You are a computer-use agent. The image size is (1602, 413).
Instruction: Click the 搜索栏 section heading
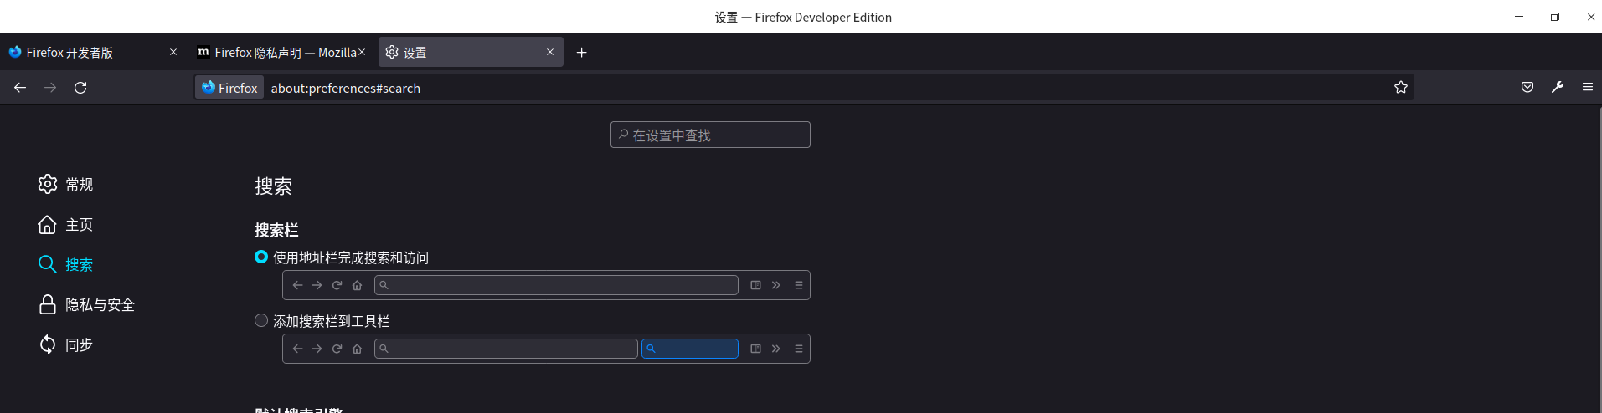click(276, 230)
